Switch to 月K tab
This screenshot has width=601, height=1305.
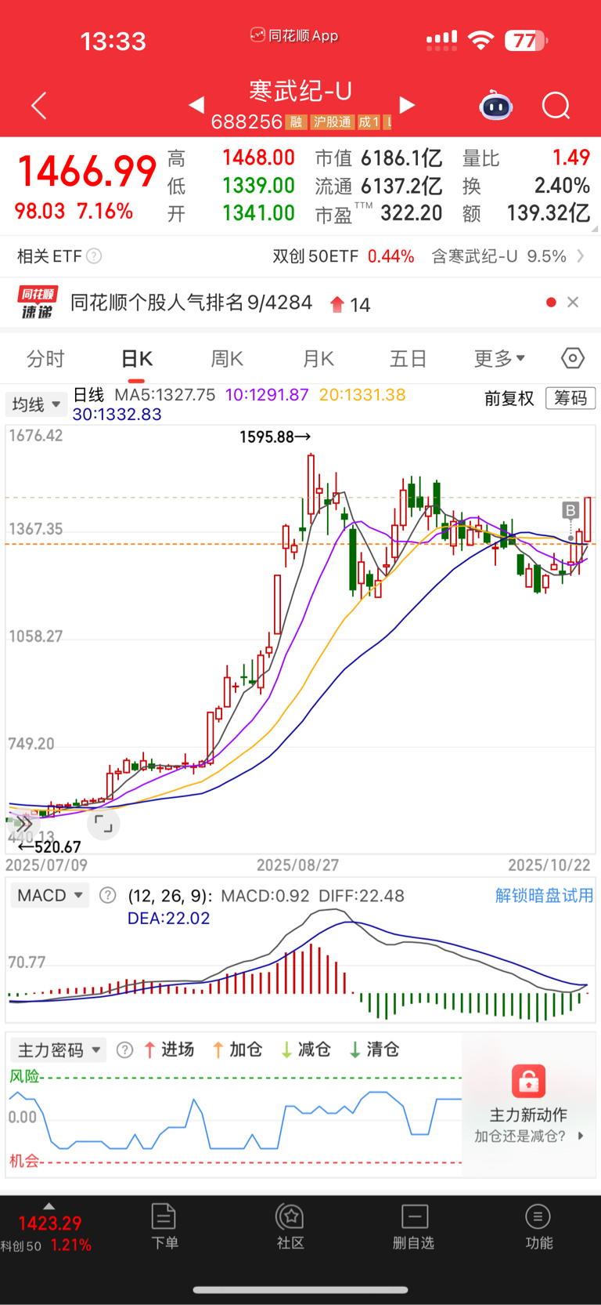coord(318,358)
